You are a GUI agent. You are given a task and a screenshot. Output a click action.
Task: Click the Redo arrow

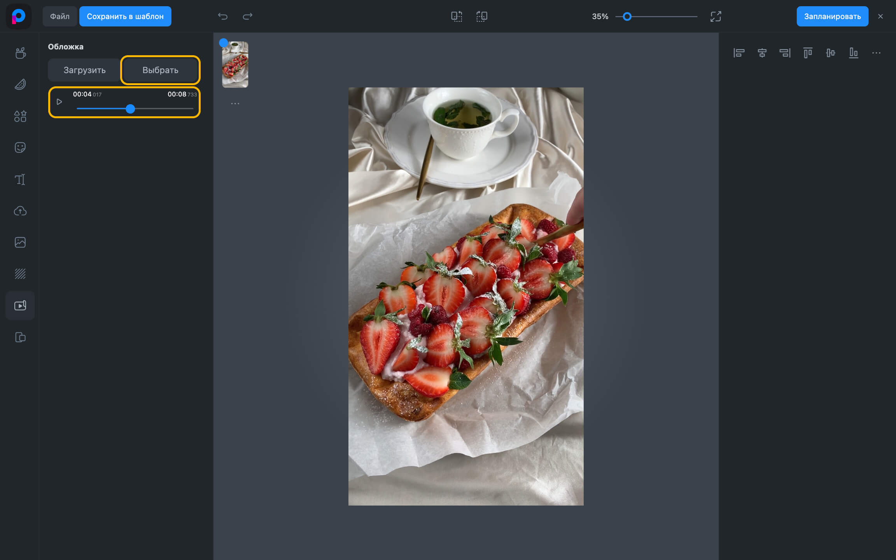(247, 16)
